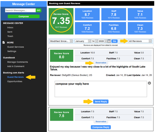Click the MORE section heading
The height and width of the screenshot is (132, 157).
[x=10, y=43]
